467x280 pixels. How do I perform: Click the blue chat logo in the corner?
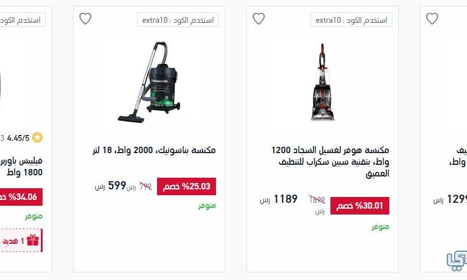pos(456,260)
